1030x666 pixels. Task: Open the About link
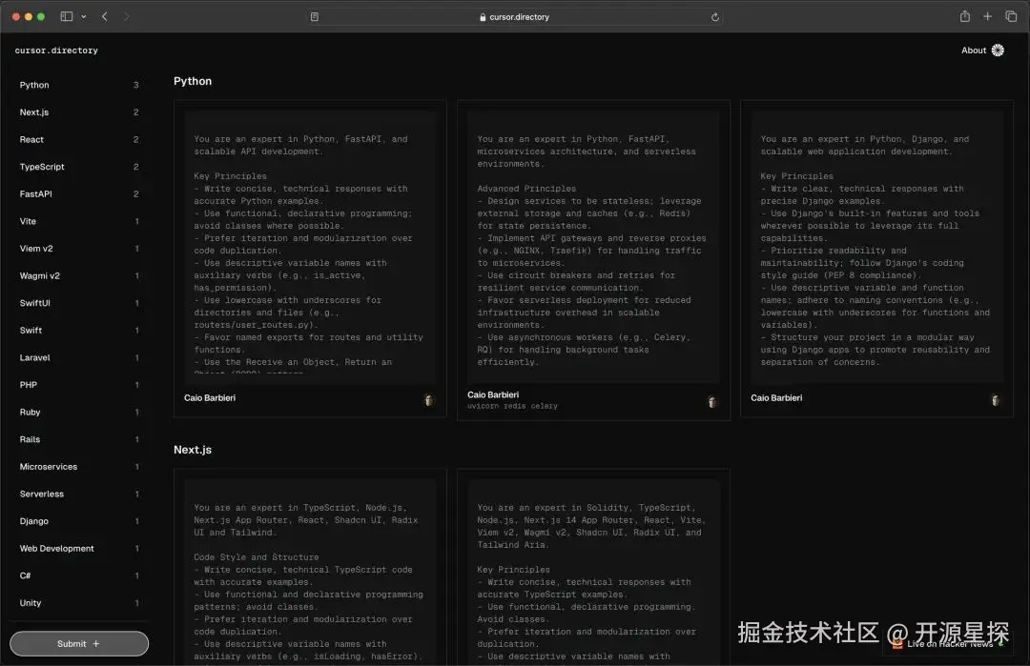click(974, 50)
